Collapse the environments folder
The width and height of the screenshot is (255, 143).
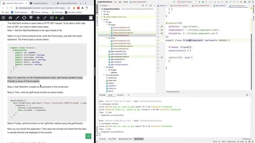click(x=104, y=75)
